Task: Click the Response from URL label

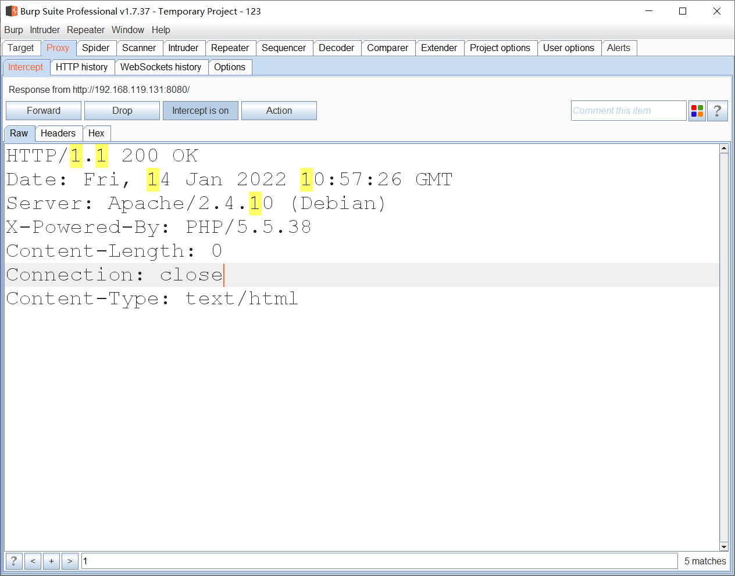Action: [x=99, y=89]
